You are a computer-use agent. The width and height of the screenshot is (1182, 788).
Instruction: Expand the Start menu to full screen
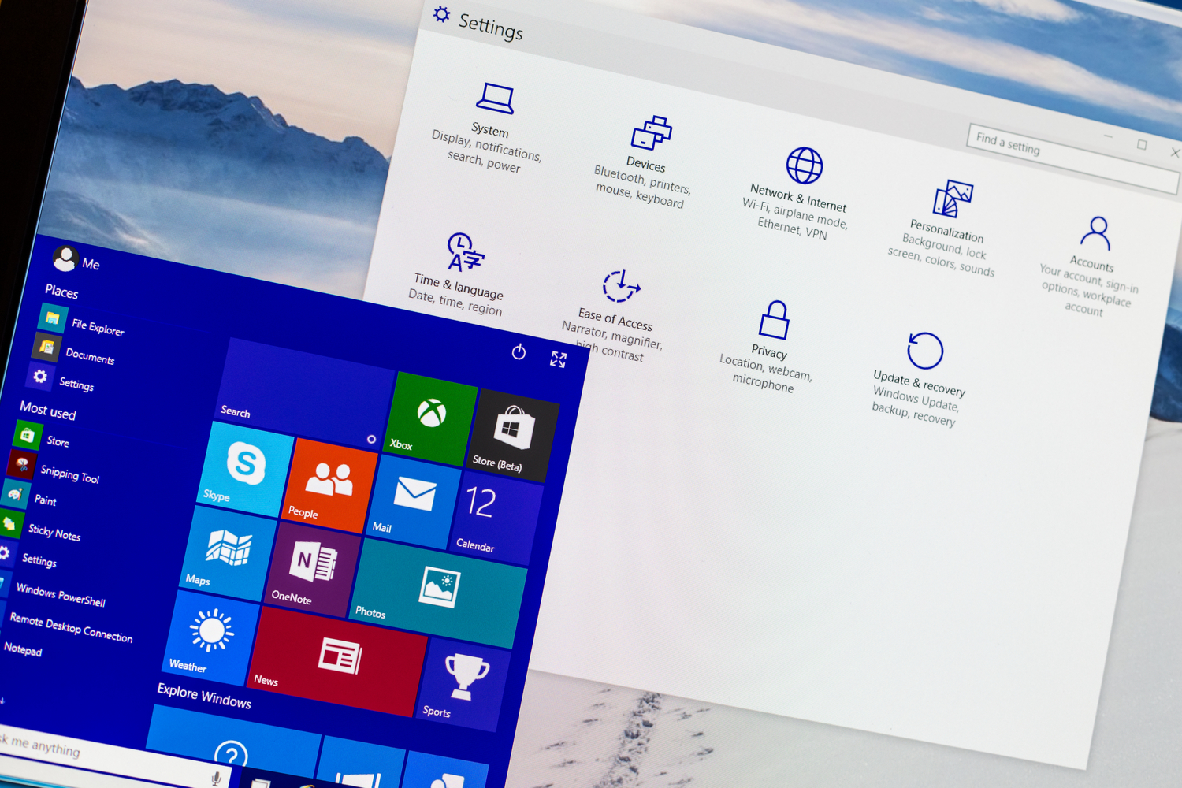pyautogui.click(x=559, y=360)
